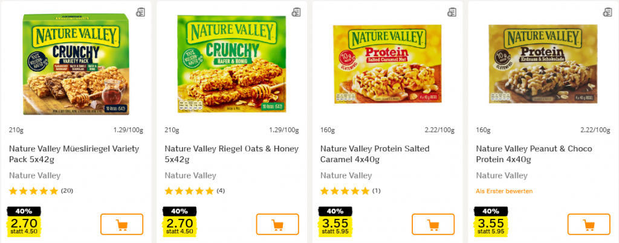
Task: View Crunchy Variety Pack product image
Action: pos(75,65)
